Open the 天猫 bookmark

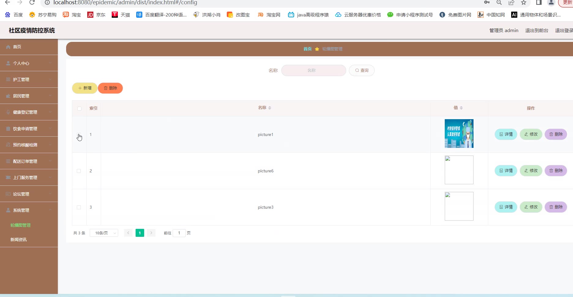(x=121, y=15)
